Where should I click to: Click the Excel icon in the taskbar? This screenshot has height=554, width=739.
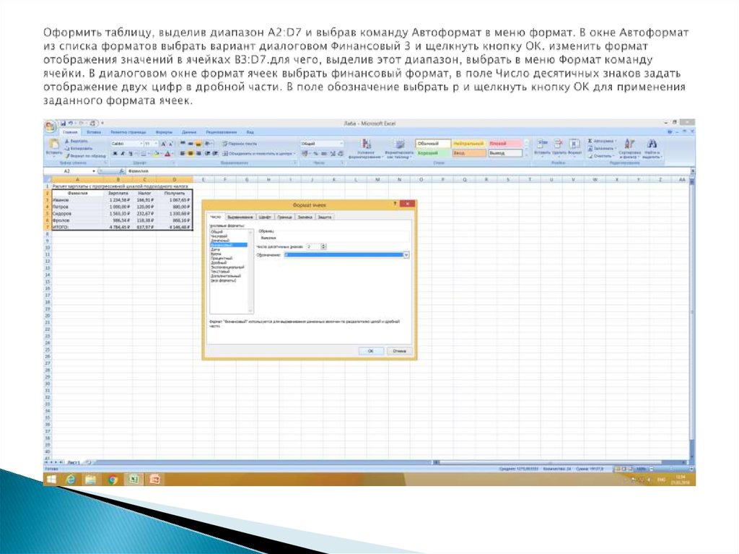coord(134,480)
